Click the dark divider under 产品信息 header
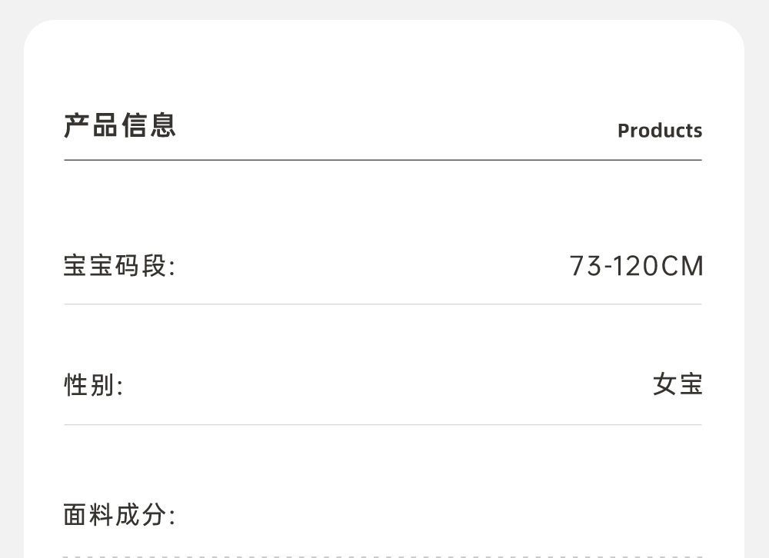The width and height of the screenshot is (769, 558). pos(383,160)
